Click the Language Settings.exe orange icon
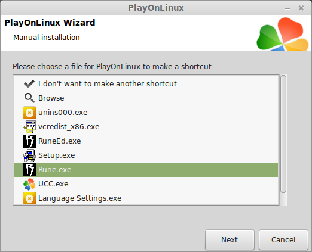This screenshot has height=252, width=312. click(x=29, y=198)
